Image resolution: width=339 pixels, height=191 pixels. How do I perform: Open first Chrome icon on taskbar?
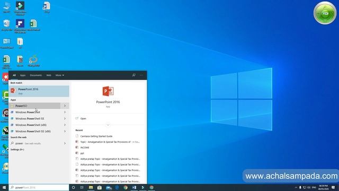click(x=126, y=187)
